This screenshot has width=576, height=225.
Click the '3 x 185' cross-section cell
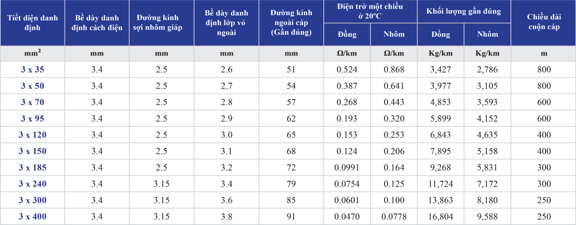(33, 167)
